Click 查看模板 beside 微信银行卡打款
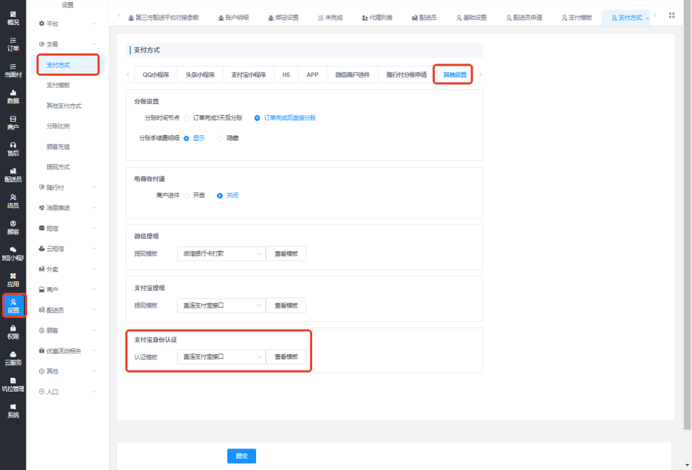692x470 pixels. point(286,254)
